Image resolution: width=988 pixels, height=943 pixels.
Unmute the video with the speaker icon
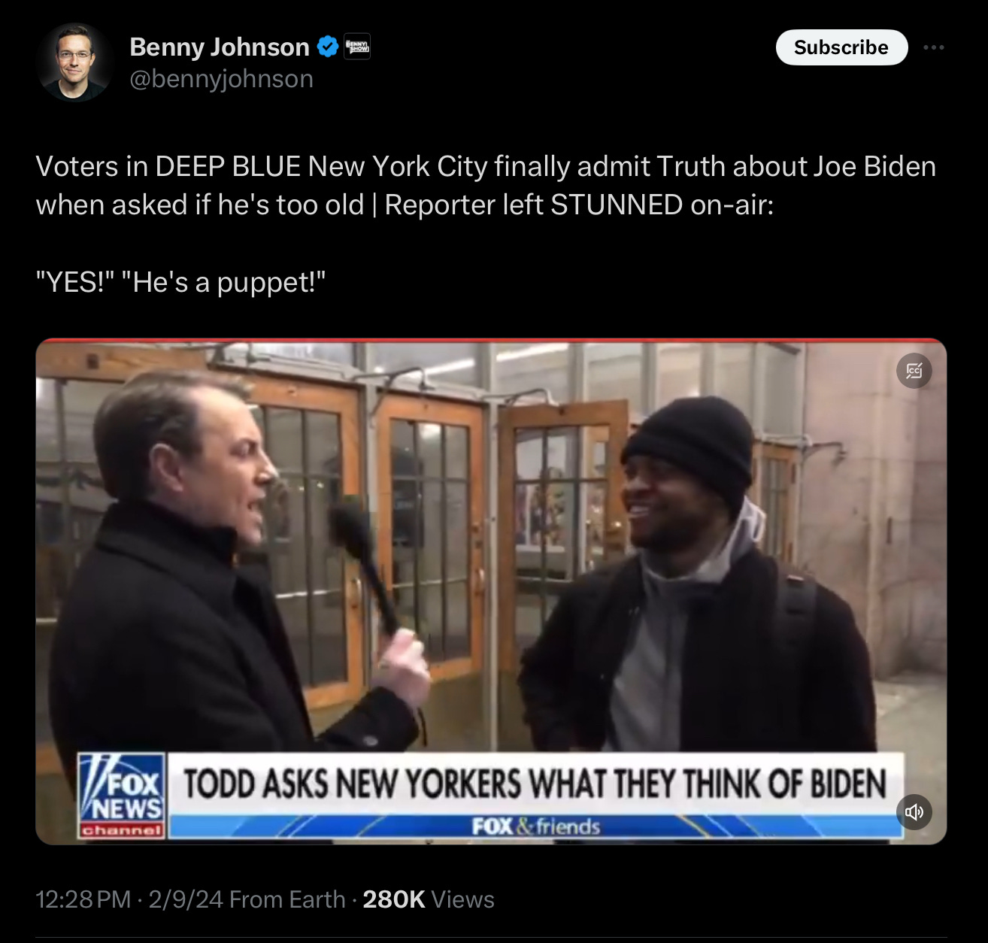point(914,812)
